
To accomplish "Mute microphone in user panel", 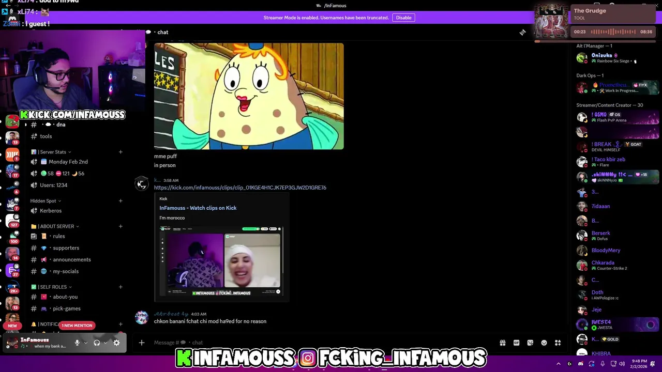I will click(77, 343).
